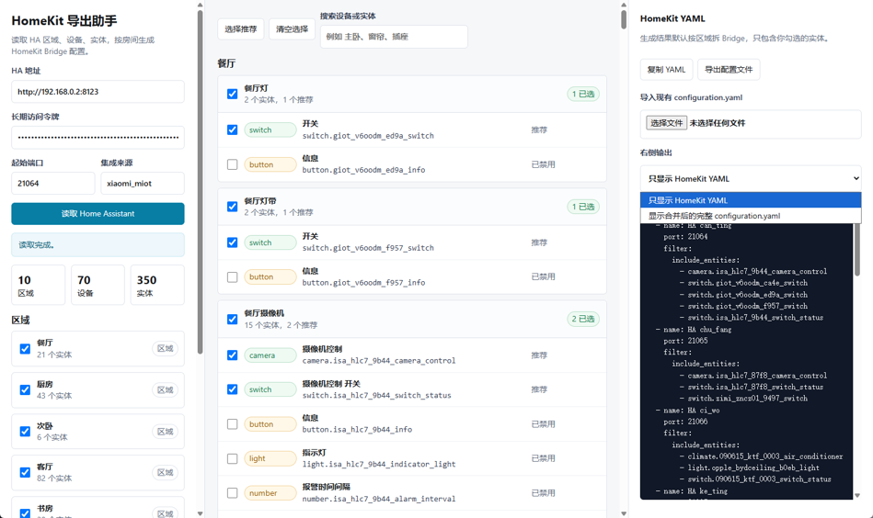The height and width of the screenshot is (518, 873).
Task: Click the 读取完成。 status message
Action: pyautogui.click(x=98, y=245)
